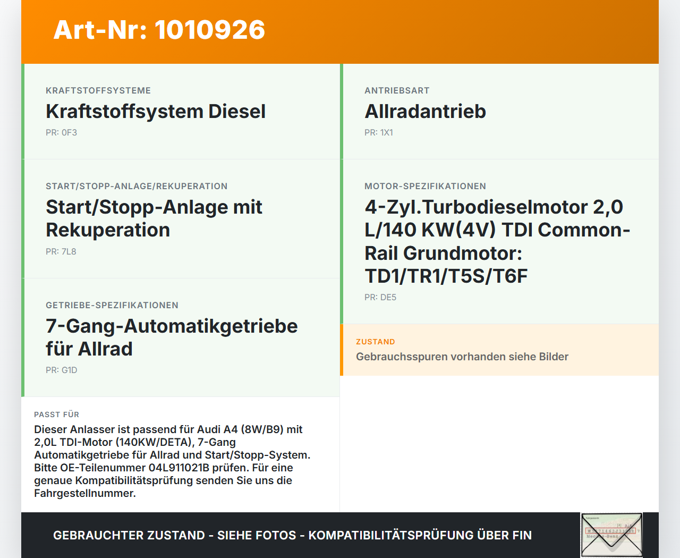The image size is (680, 558).
Task: Click the PR: G1D code
Action: (x=62, y=370)
